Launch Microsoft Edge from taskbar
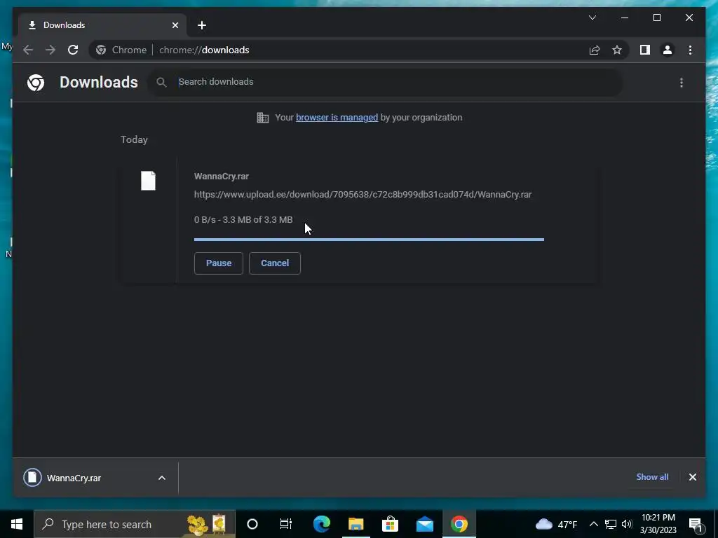The image size is (718, 538). point(321,524)
